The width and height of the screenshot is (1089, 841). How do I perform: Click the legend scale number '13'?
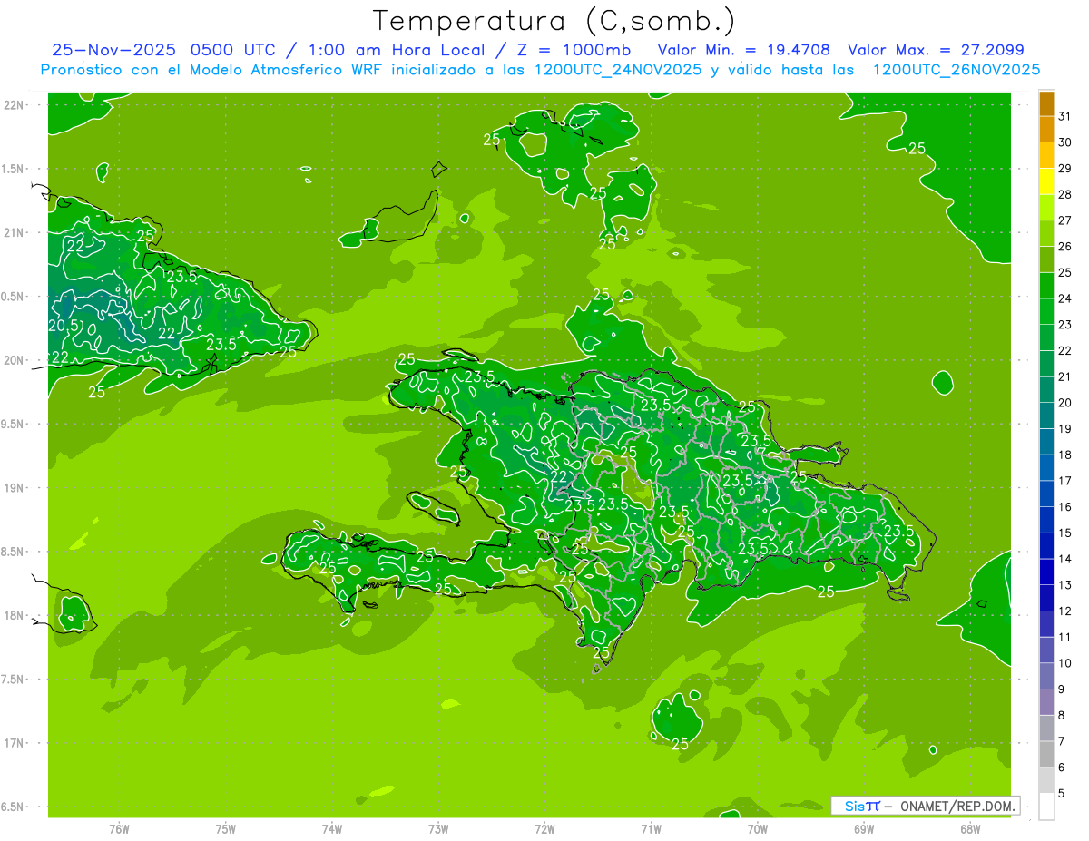1065,585
